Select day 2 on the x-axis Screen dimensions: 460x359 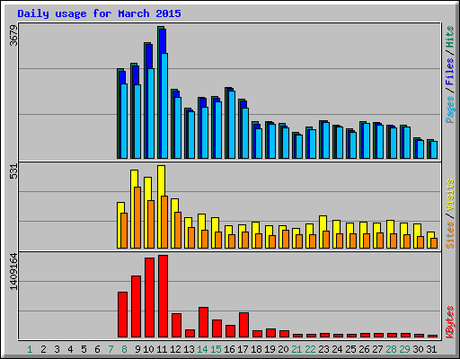tap(43, 349)
